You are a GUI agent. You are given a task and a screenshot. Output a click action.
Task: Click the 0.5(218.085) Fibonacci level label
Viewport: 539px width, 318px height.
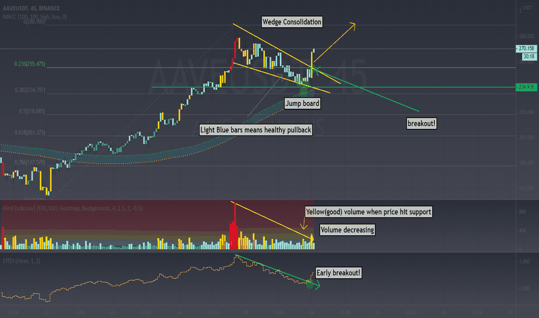pos(32,112)
